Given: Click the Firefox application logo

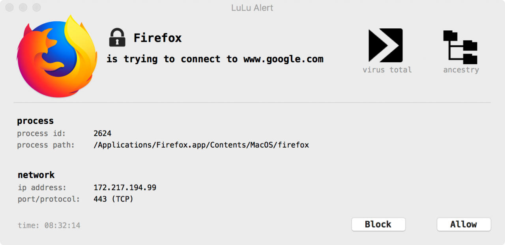Looking at the screenshot, I should [57, 56].
